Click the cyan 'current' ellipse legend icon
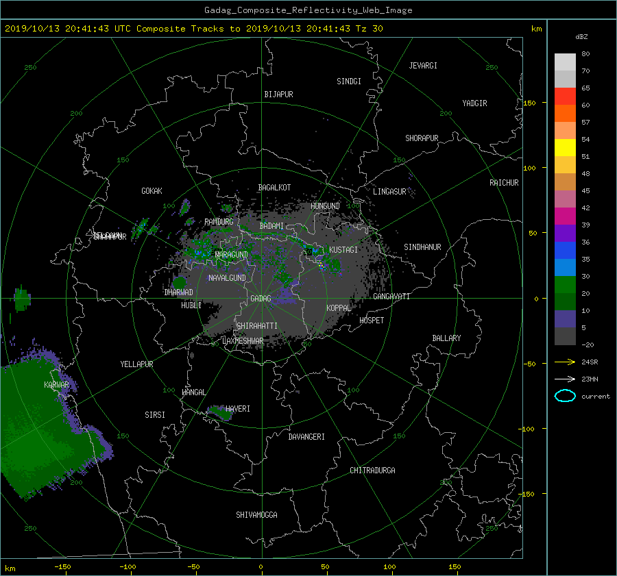The width and height of the screenshot is (617, 576). 565,396
